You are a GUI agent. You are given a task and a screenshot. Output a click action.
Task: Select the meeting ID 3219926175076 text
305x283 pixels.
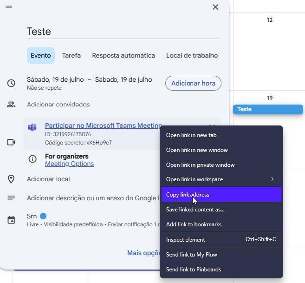point(68,134)
